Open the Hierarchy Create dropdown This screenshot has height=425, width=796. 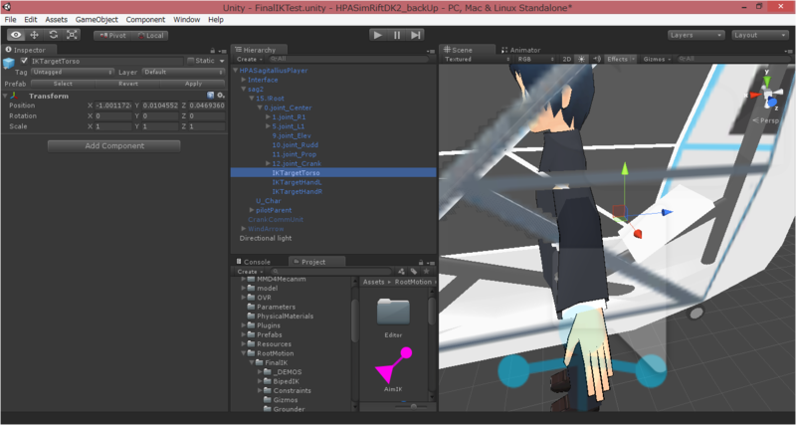pos(250,60)
